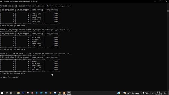169x95 pixels.
Task: Launch File Explorer from taskbar
Action: [x=18, y=93]
